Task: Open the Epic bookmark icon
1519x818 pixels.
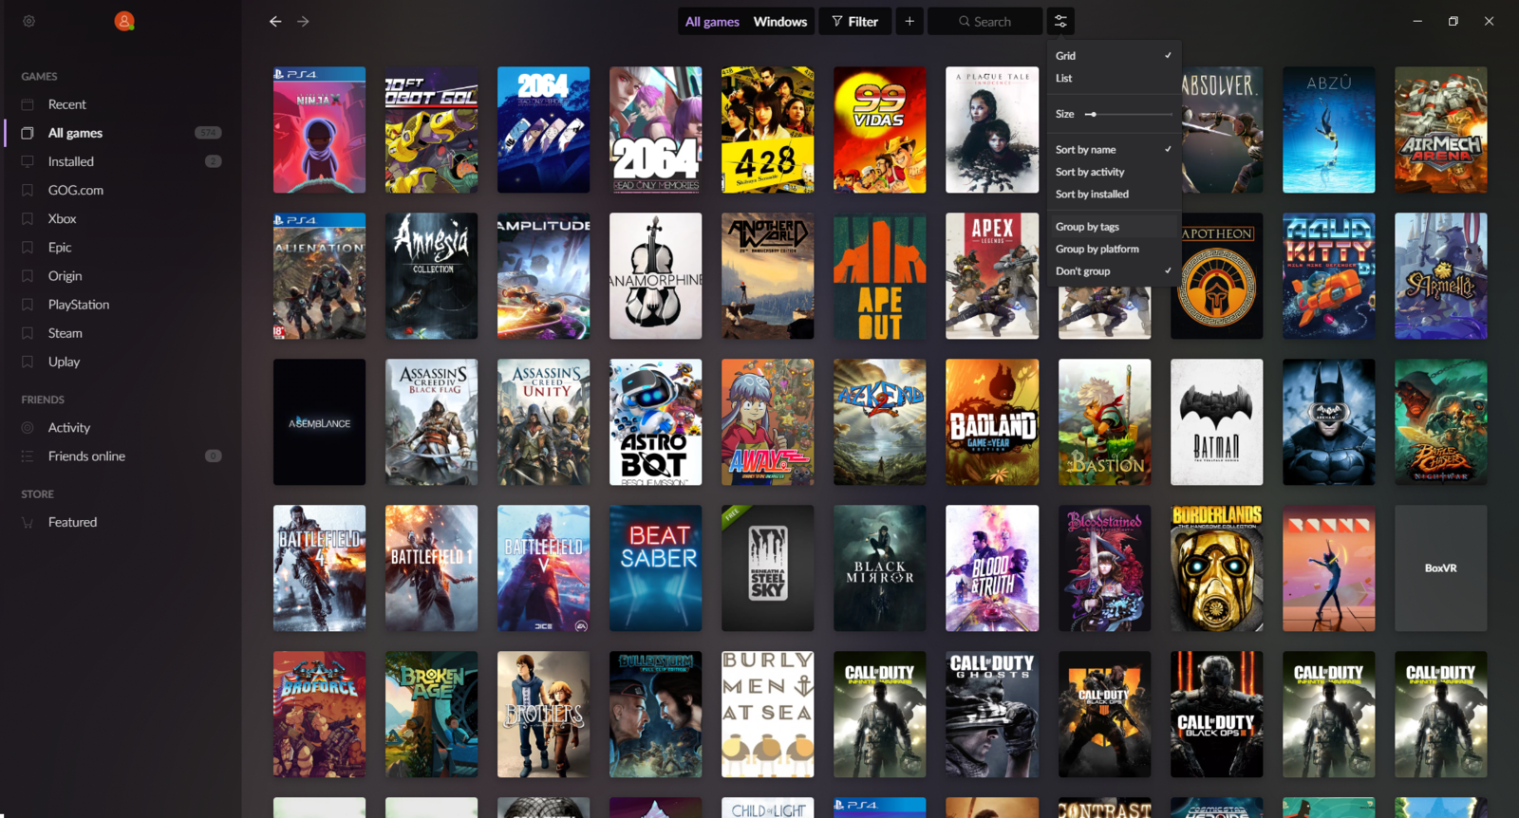Action: (28, 247)
